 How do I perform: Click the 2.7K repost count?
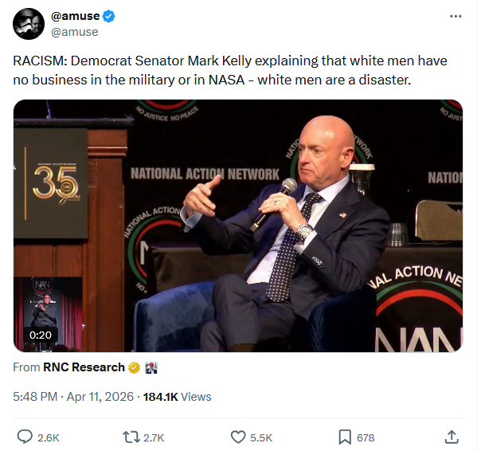tap(153, 437)
